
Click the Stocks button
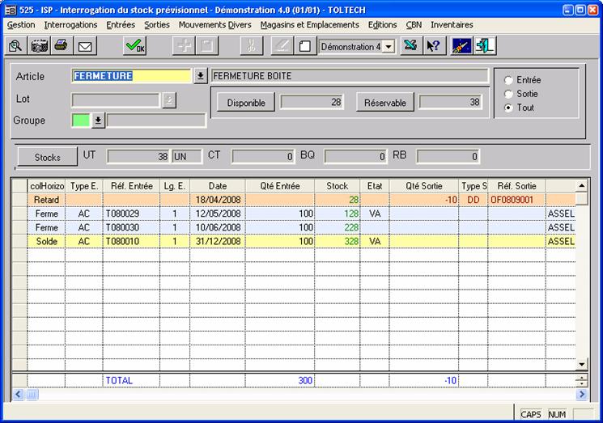(48, 157)
